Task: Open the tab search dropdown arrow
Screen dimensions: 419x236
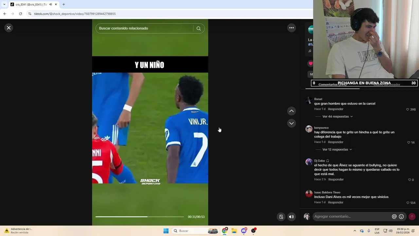Action: tap(4, 5)
